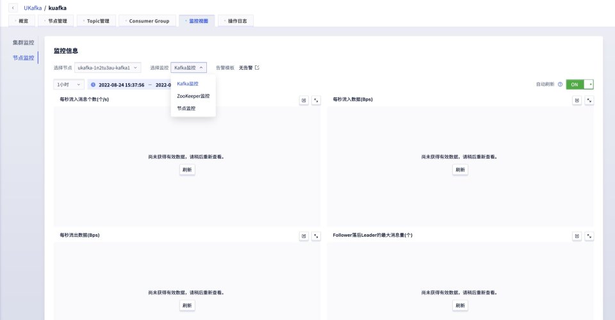Click the auto-refresh help question icon
The image size is (615, 320).
(x=560, y=84)
